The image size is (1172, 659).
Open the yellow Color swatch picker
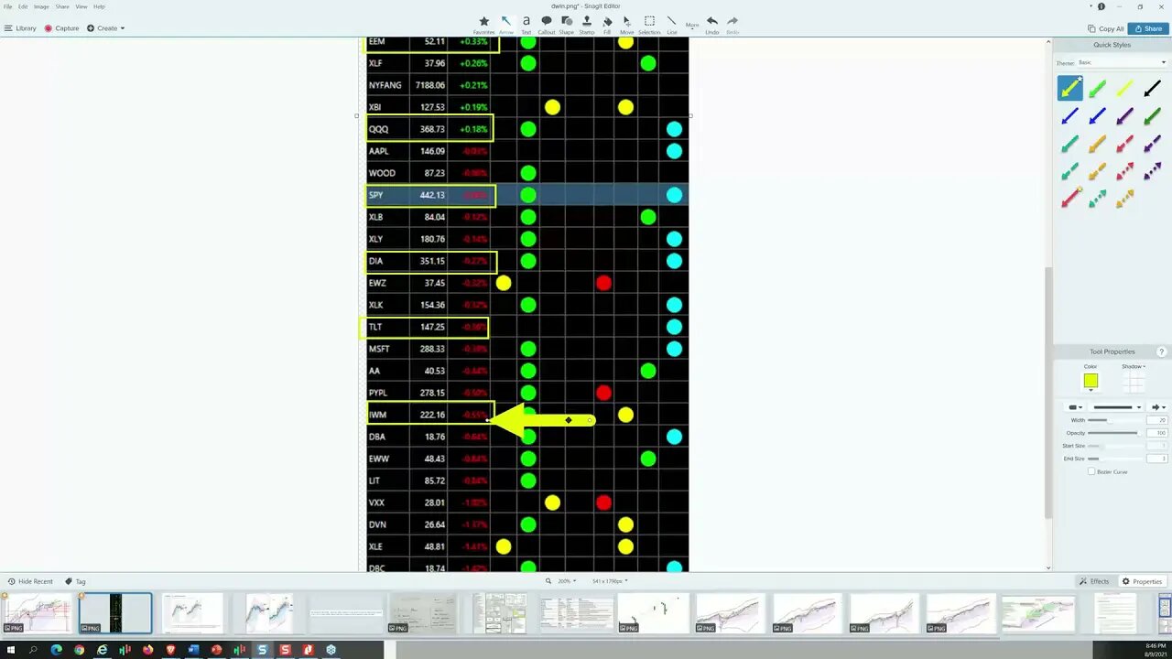coord(1091,382)
